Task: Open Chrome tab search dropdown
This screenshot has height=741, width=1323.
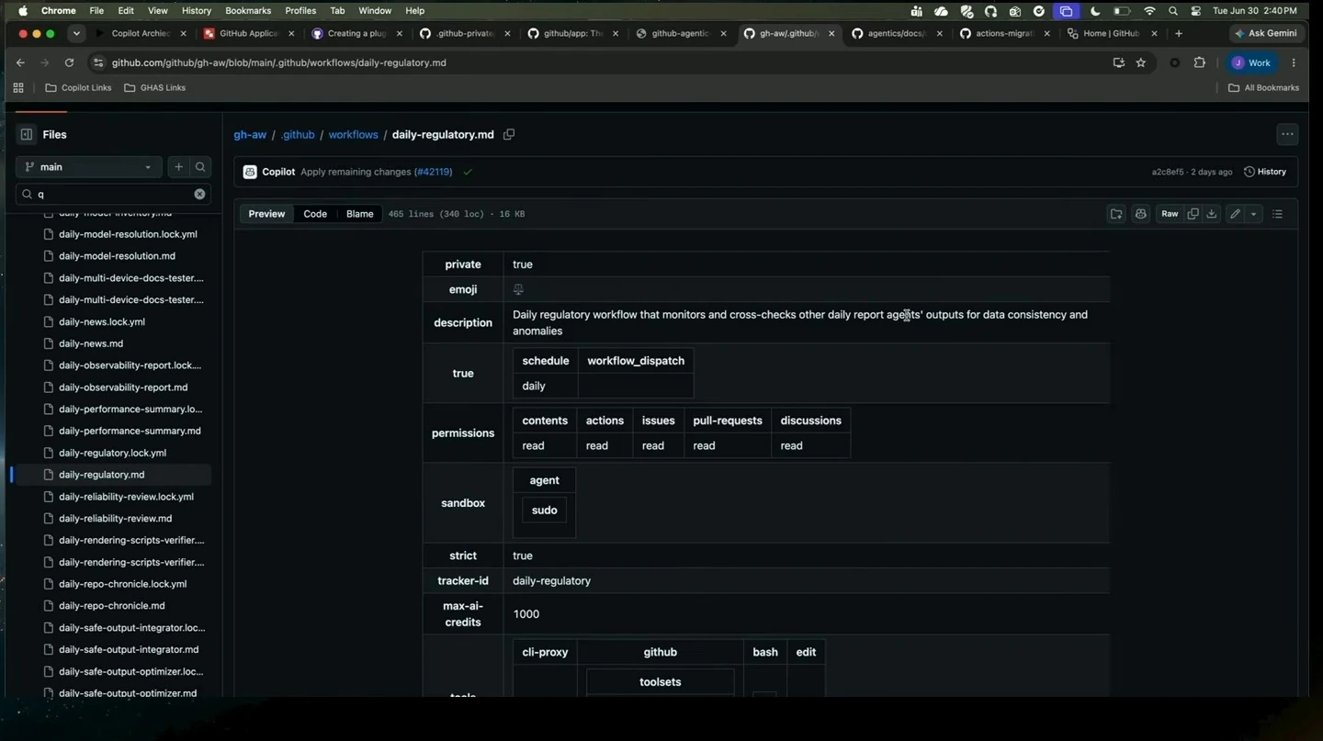Action: (x=76, y=33)
